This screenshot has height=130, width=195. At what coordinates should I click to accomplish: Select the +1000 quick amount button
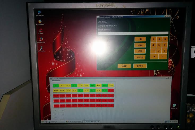click(x=140, y=57)
